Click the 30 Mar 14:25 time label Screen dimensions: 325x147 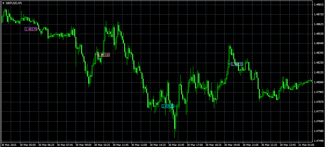(158, 145)
